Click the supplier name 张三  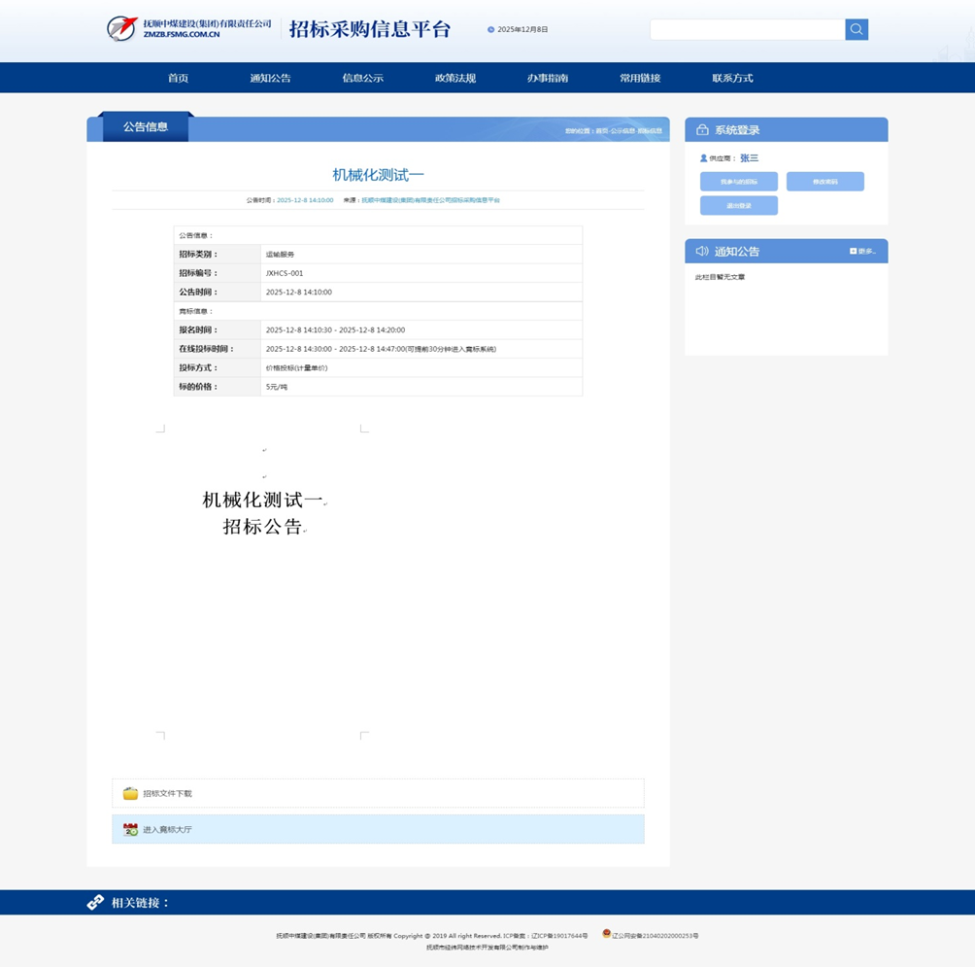750,158
